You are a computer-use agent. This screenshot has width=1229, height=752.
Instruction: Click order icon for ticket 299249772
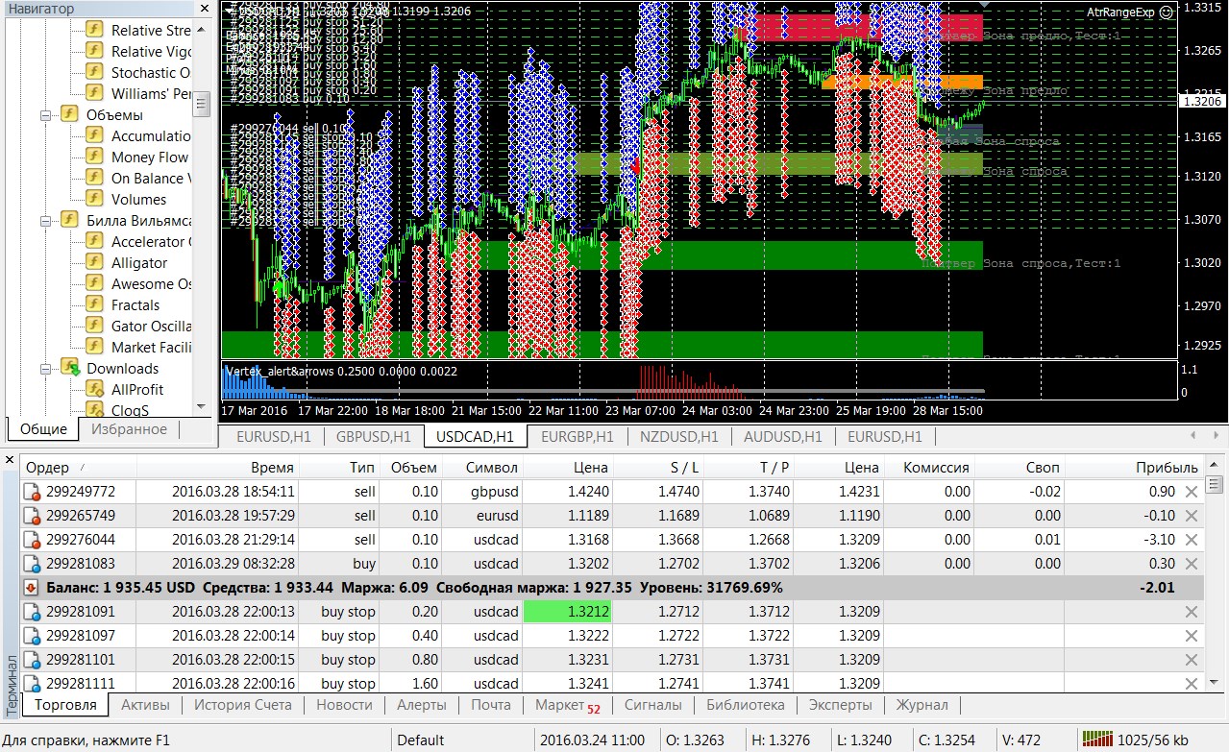tap(33, 492)
